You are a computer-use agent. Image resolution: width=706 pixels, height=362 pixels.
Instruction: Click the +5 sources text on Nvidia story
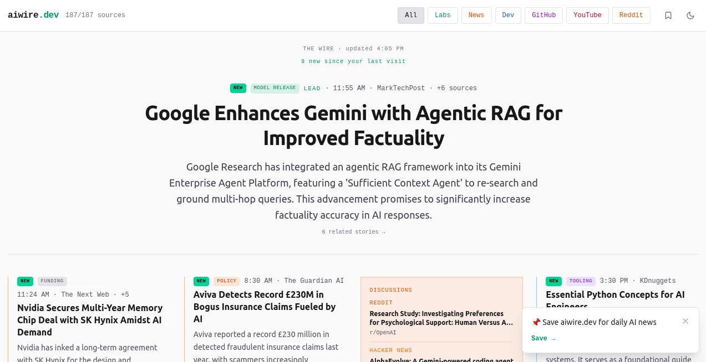click(125, 294)
